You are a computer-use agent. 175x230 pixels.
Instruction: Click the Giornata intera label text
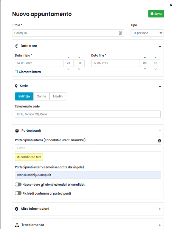(30, 72)
